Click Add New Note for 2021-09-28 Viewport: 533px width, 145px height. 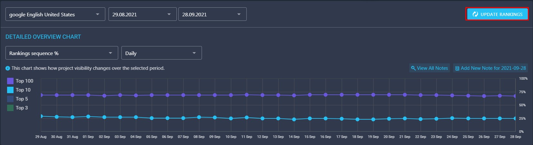coord(490,68)
